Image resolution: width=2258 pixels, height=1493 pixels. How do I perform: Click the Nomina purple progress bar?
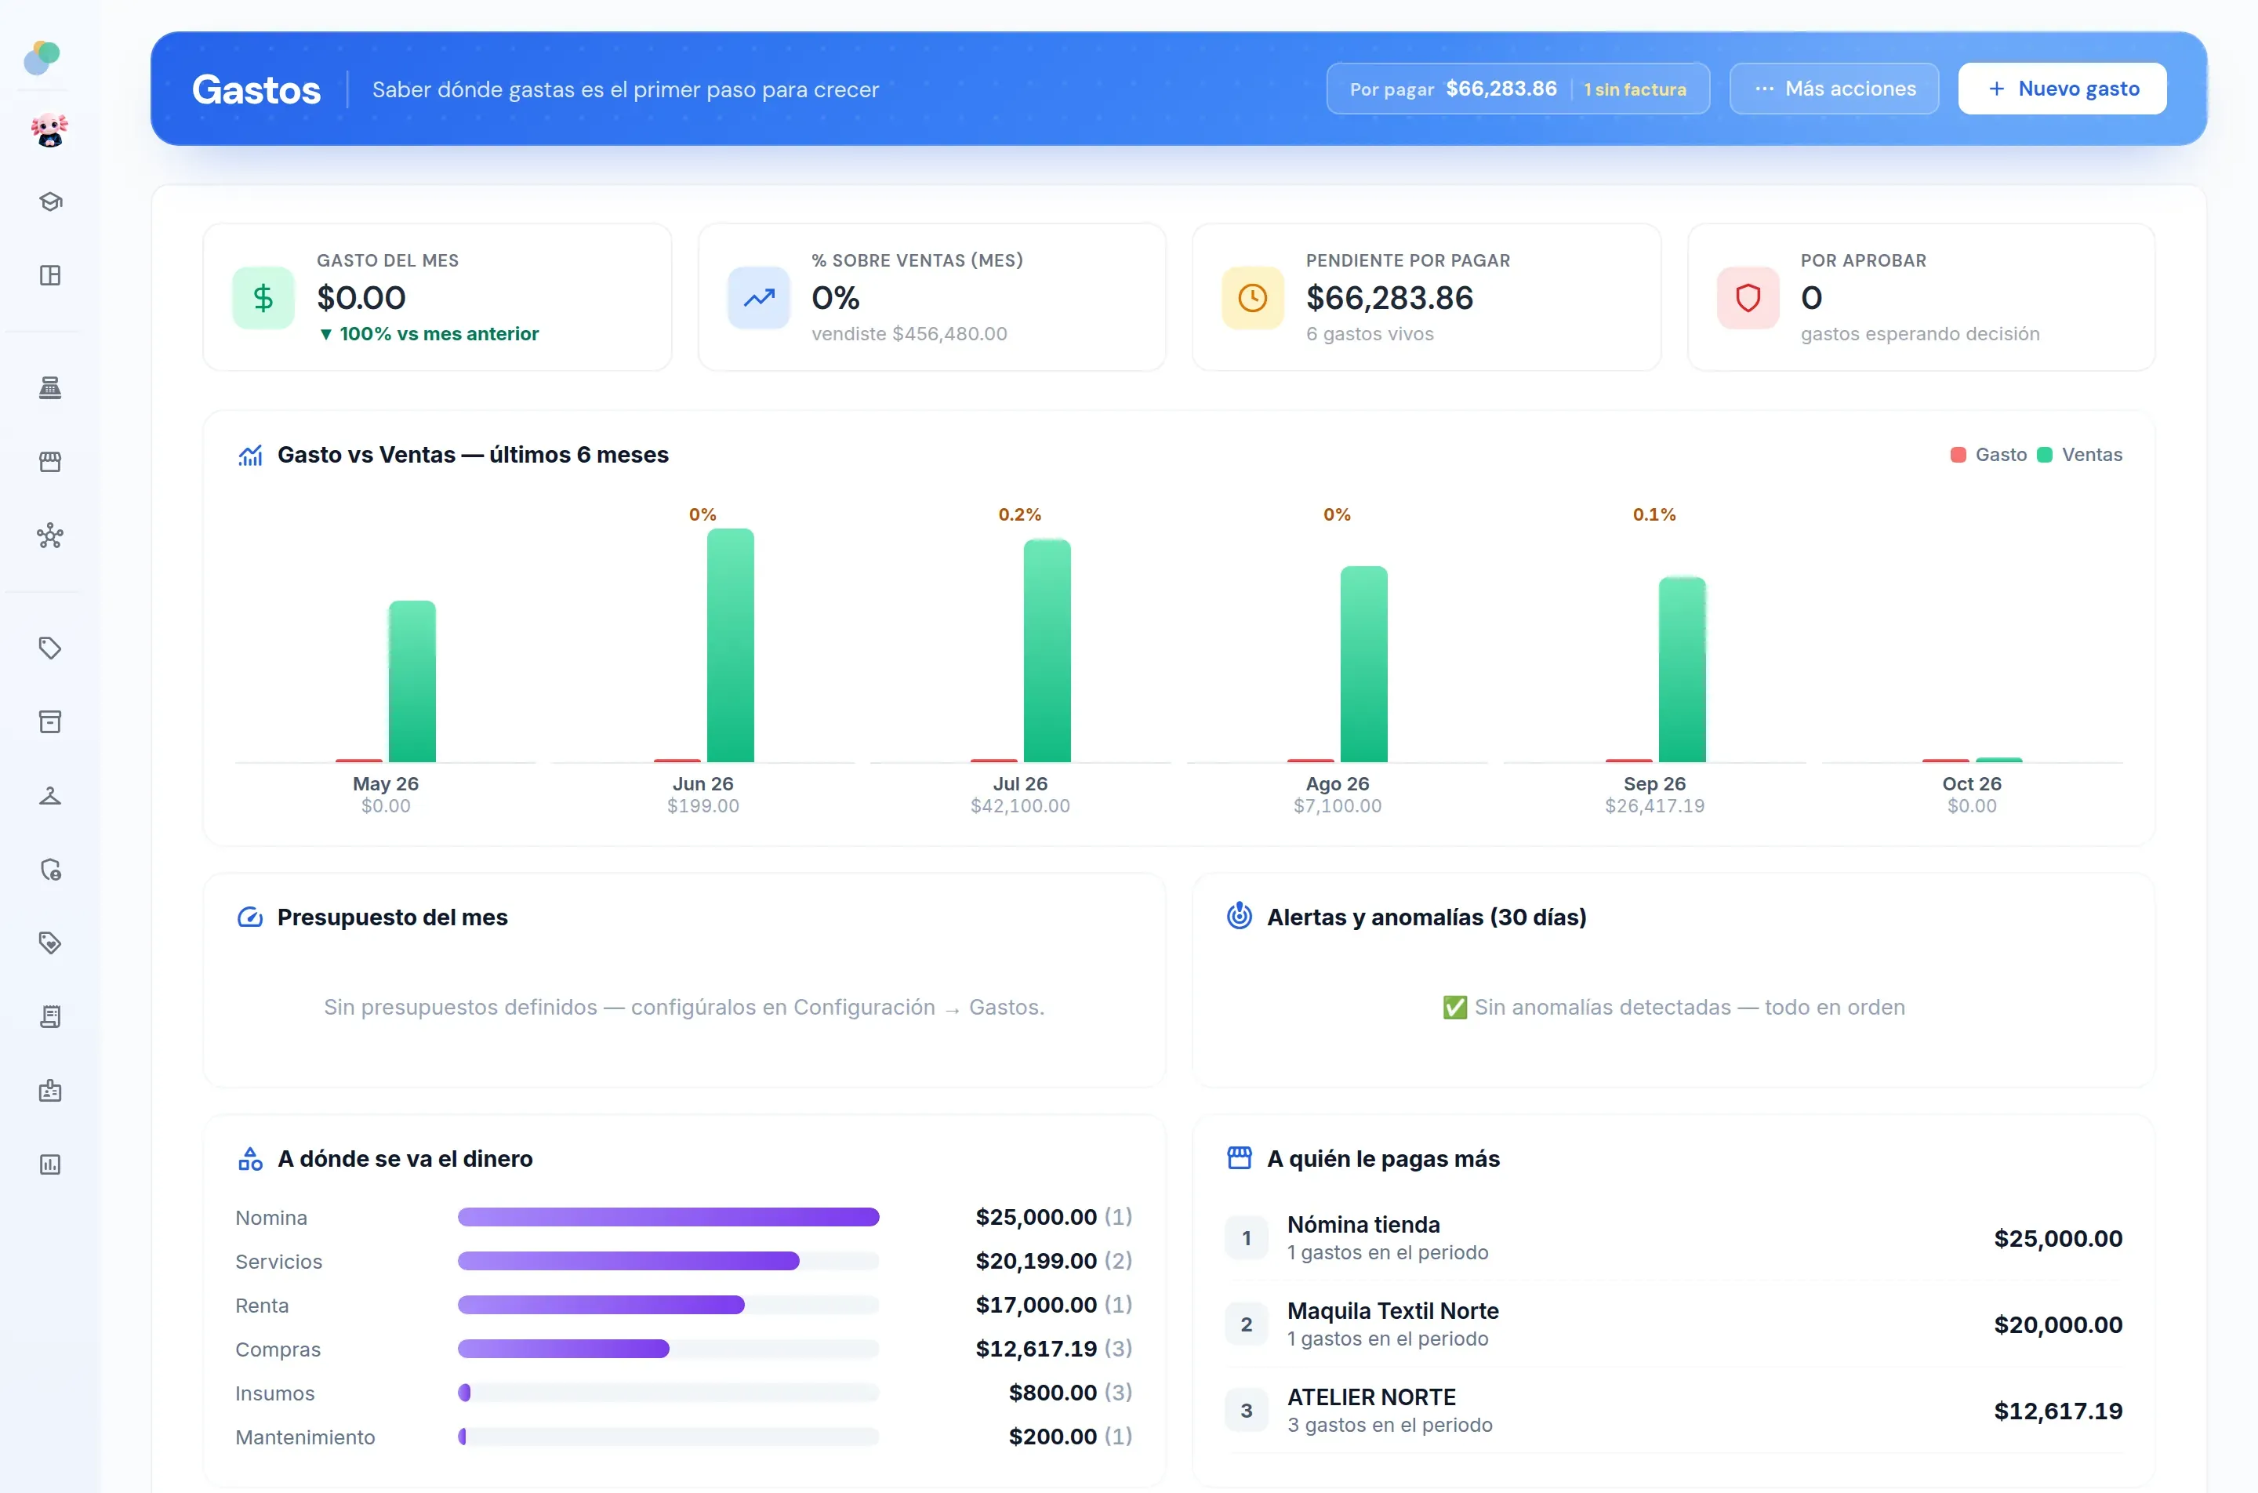tap(668, 1217)
